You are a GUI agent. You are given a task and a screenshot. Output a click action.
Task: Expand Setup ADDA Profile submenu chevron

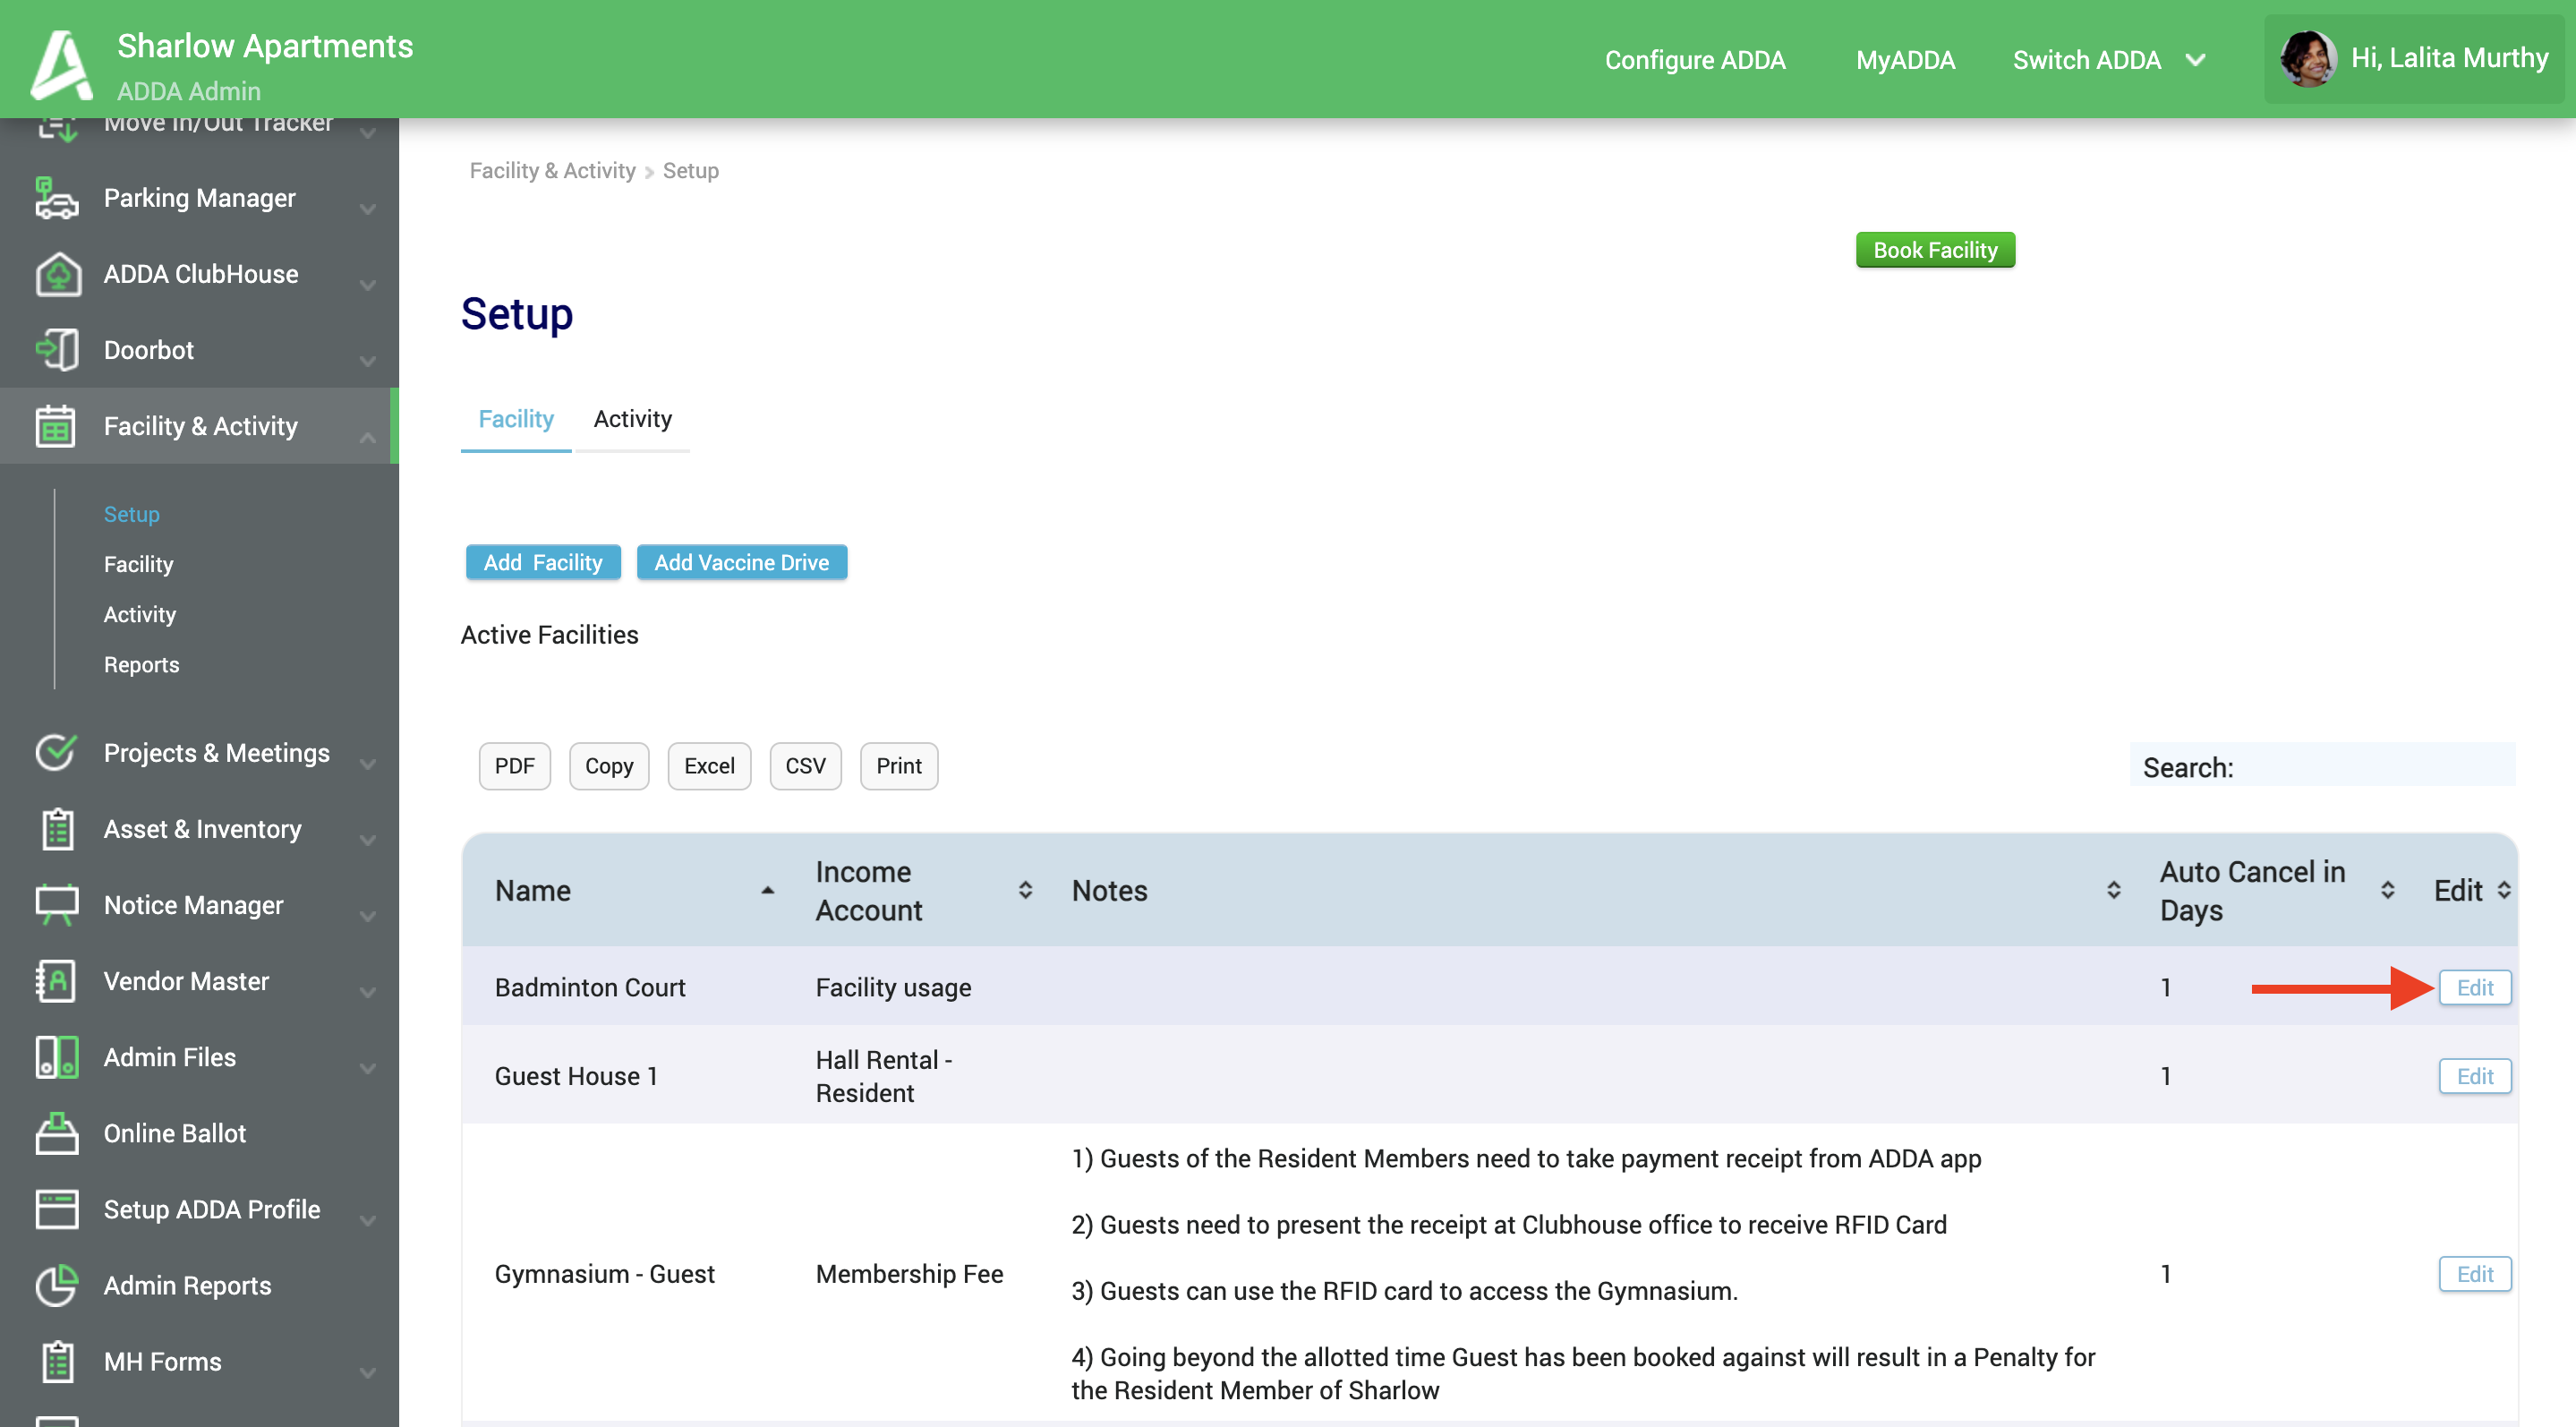point(368,1220)
